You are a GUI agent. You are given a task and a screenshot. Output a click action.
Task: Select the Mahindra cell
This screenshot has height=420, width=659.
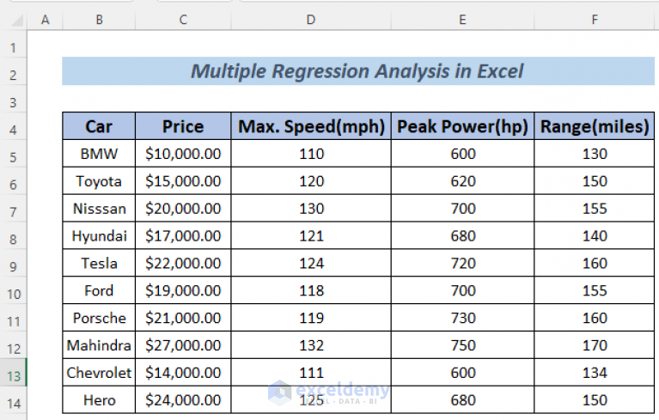pyautogui.click(x=99, y=344)
